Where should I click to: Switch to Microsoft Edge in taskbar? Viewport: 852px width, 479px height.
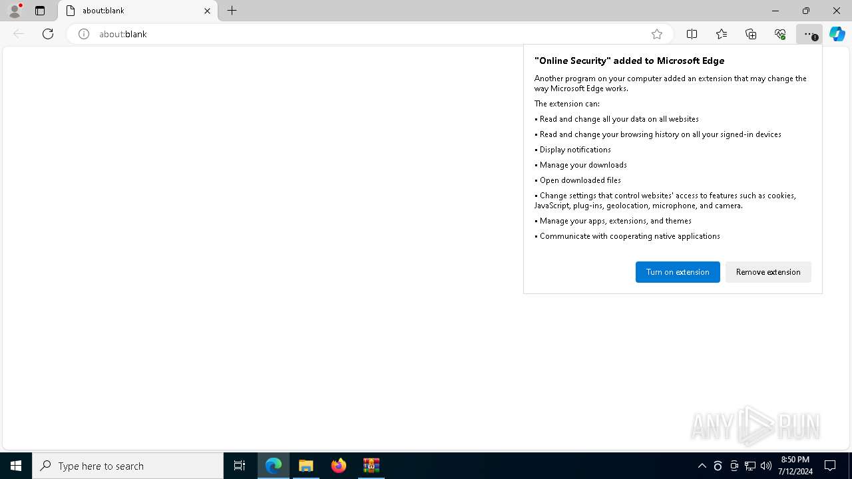pos(274,466)
